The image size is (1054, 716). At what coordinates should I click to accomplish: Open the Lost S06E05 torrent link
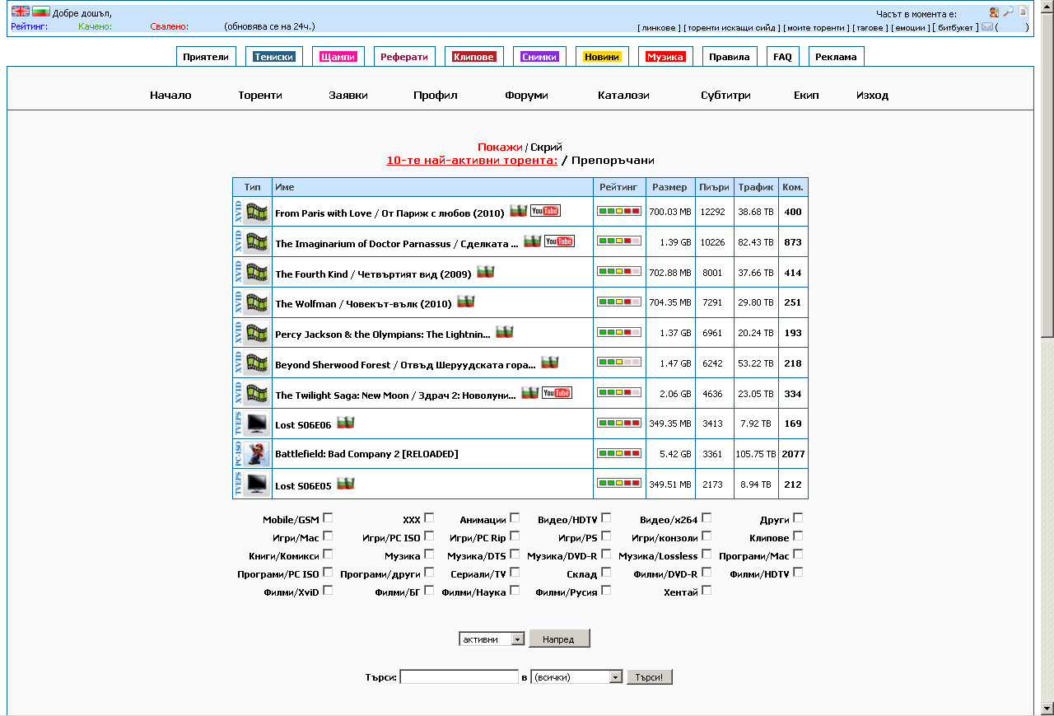click(303, 485)
